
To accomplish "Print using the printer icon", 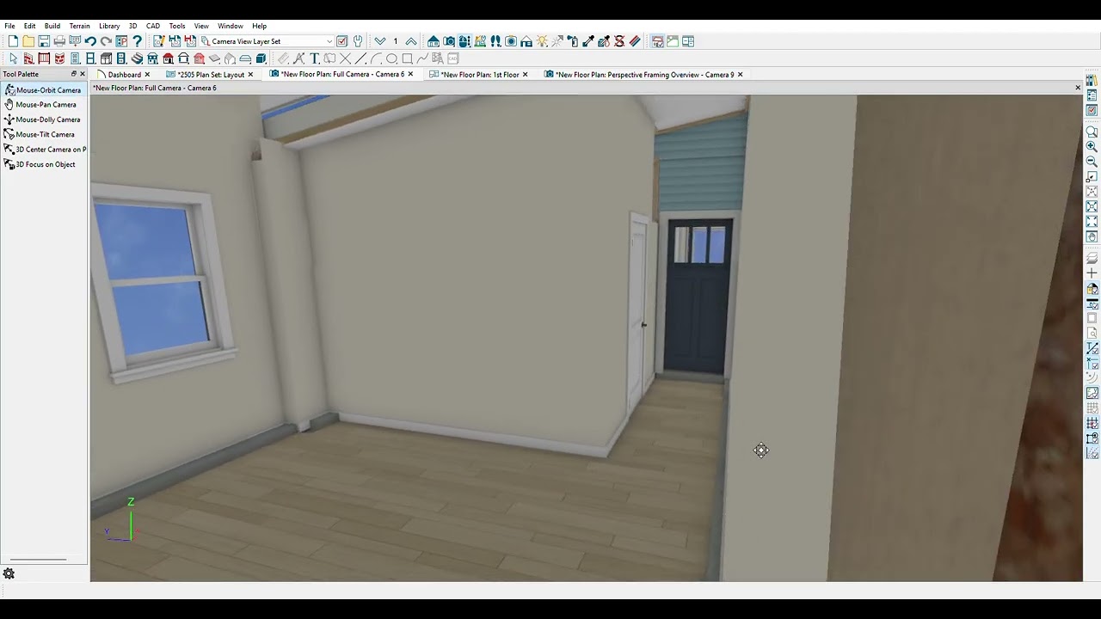I will (59, 41).
